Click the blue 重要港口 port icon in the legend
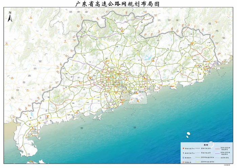This screenshot has width=237, height=168. coord(184,158)
